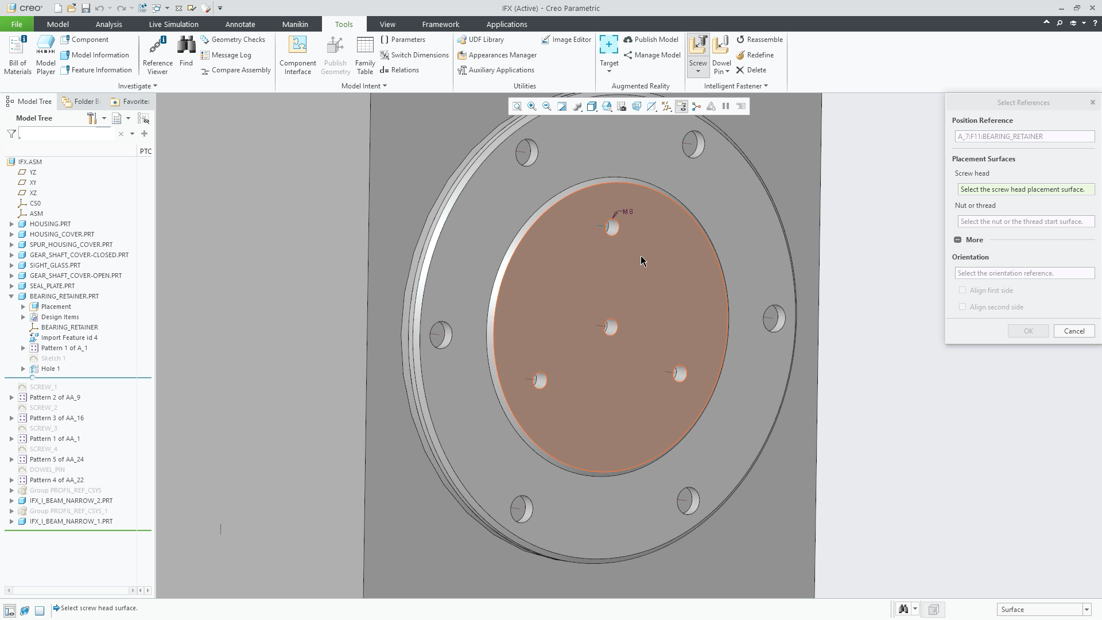Toggle Spin Center in graphics toolbar
This screenshot has width=1102, height=620.
click(696, 106)
